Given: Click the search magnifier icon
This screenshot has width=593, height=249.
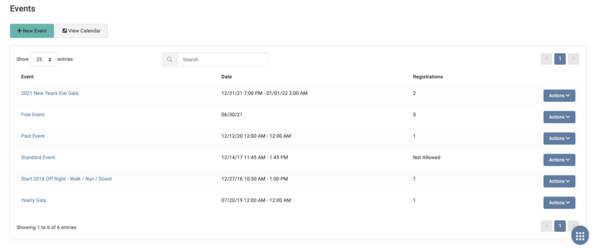Looking at the screenshot, I should tap(170, 60).
